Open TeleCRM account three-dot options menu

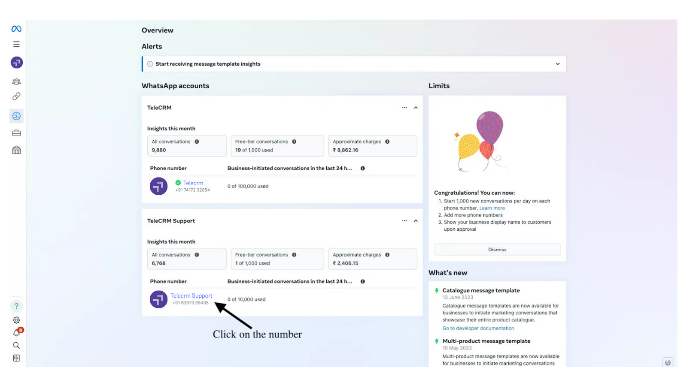click(x=404, y=108)
